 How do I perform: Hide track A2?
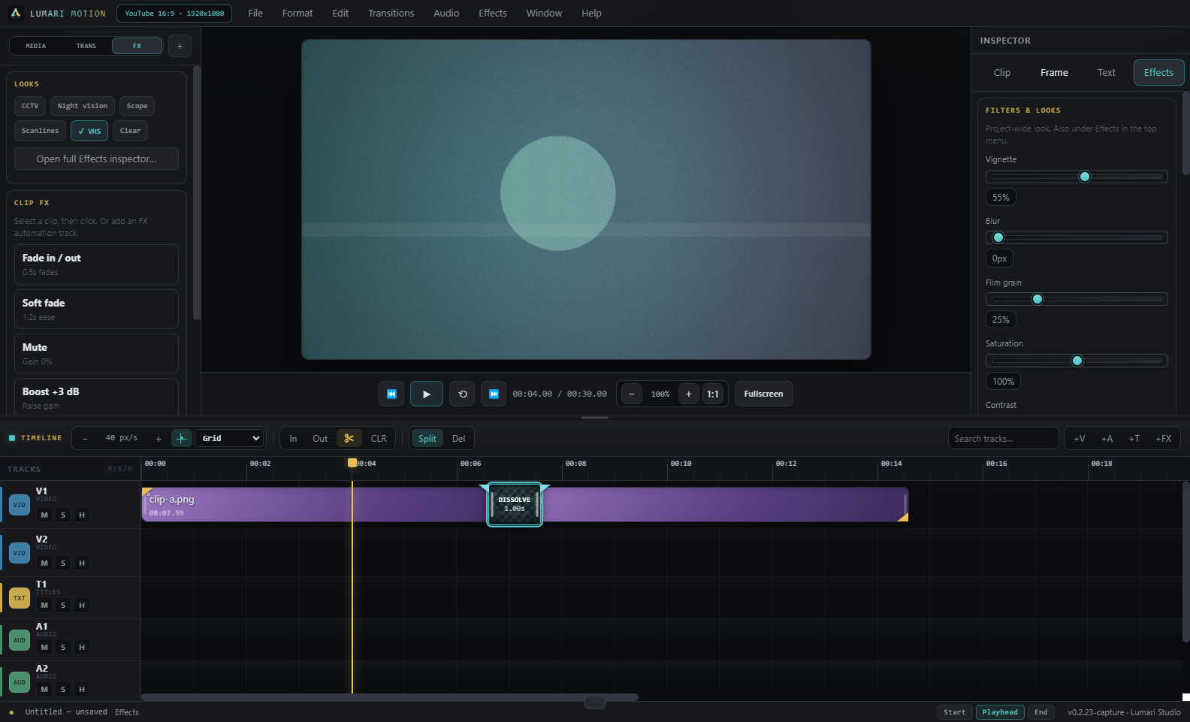[x=82, y=689]
